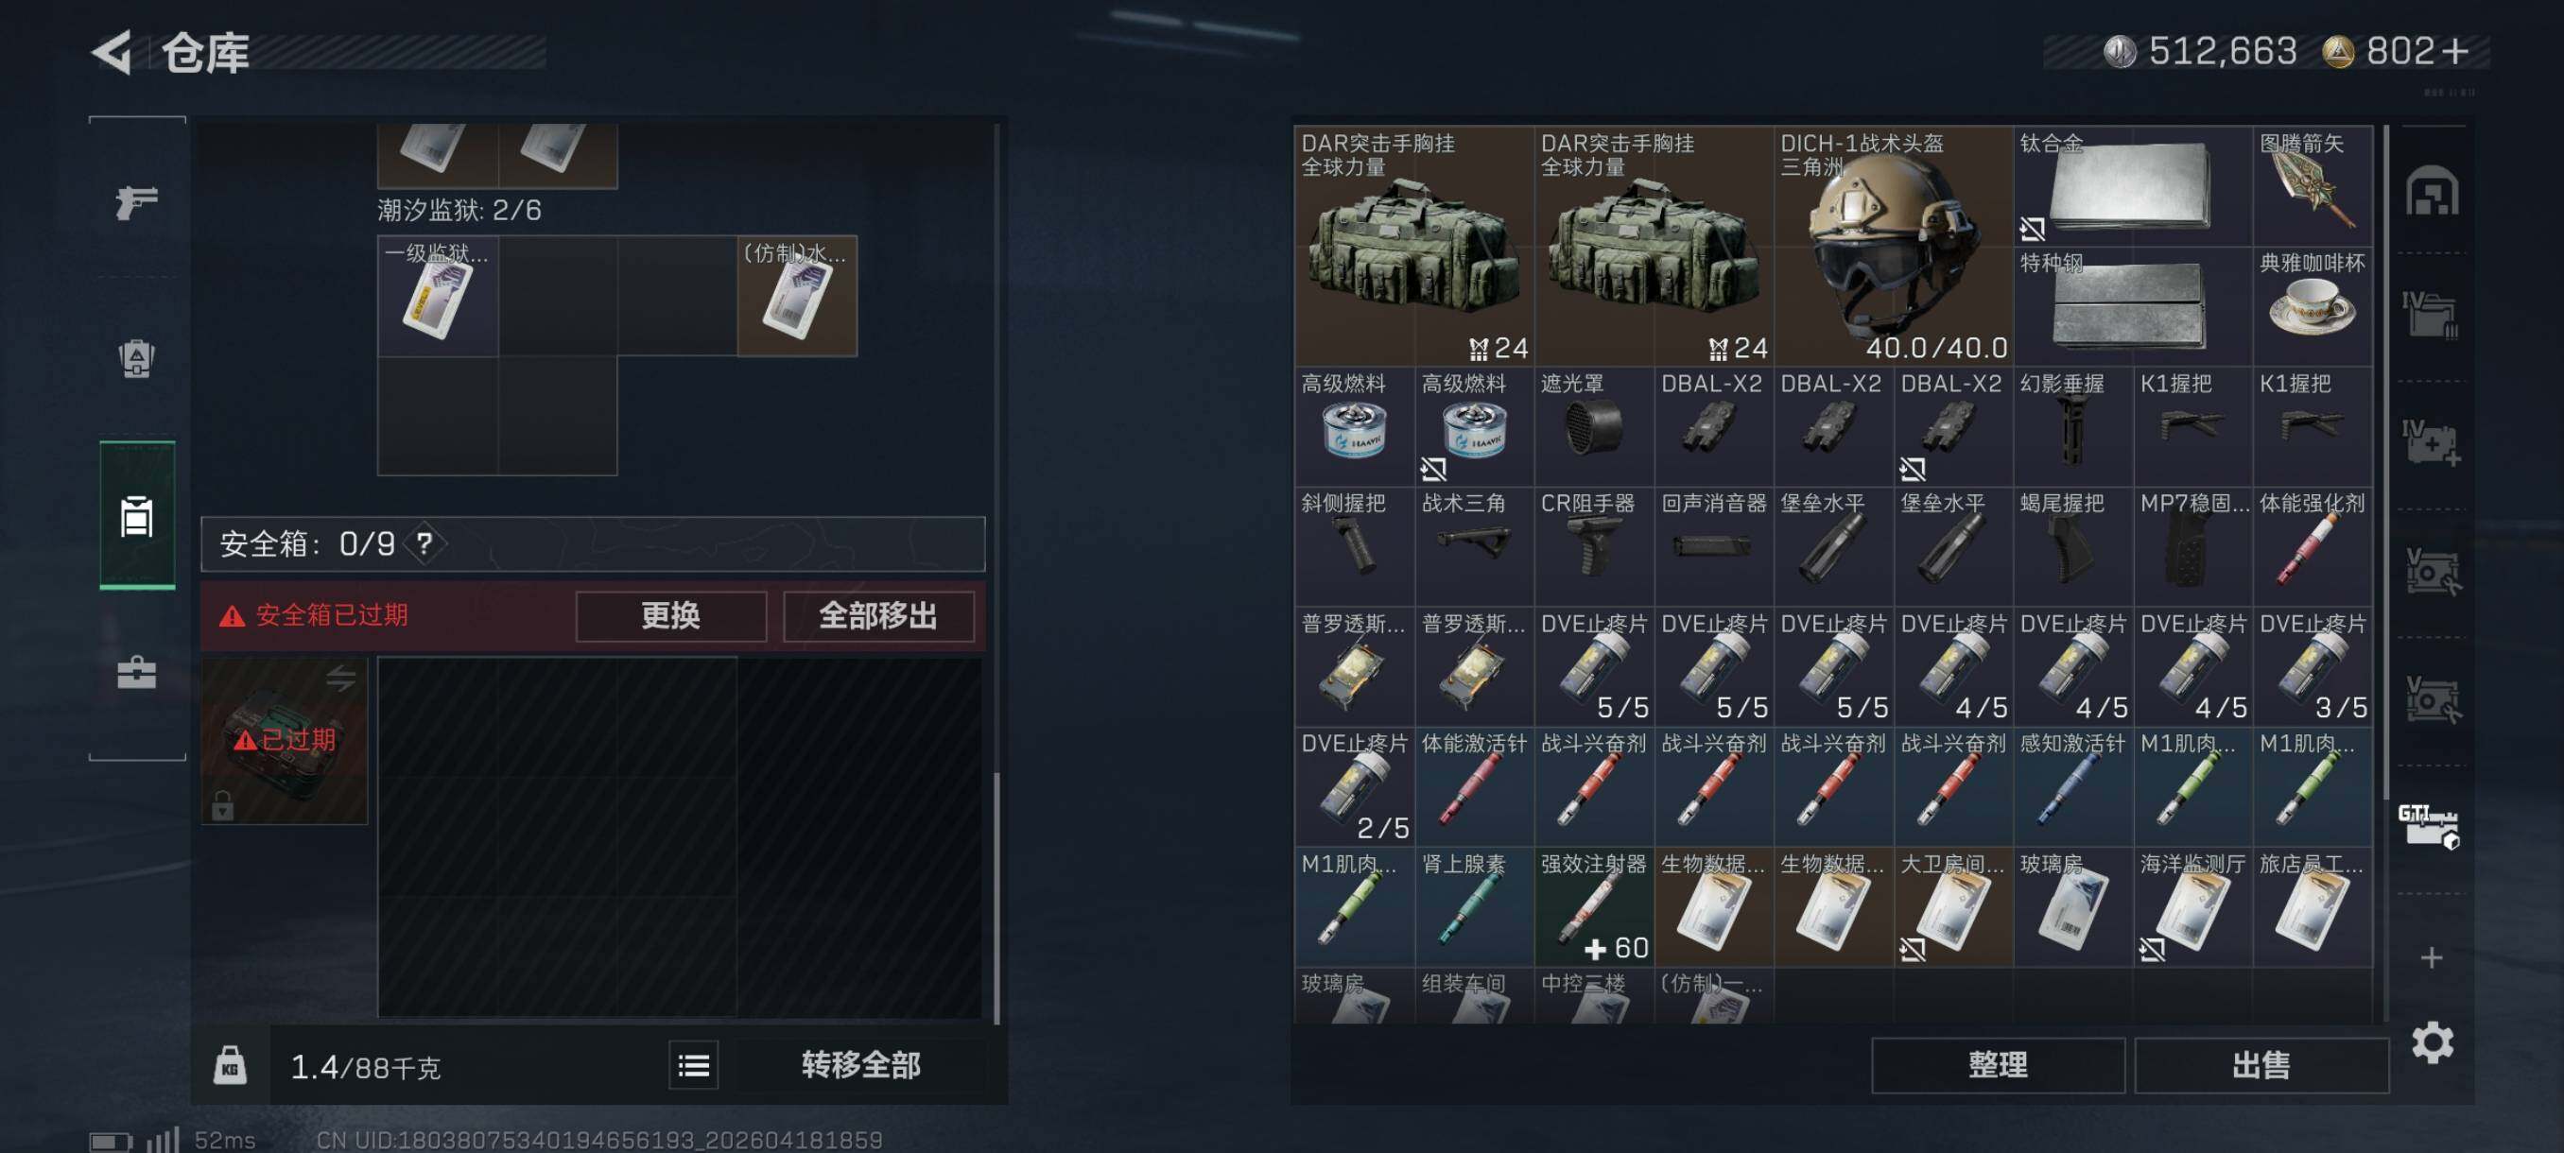
Task: Open the GTI storage case icon
Action: tap(2431, 826)
